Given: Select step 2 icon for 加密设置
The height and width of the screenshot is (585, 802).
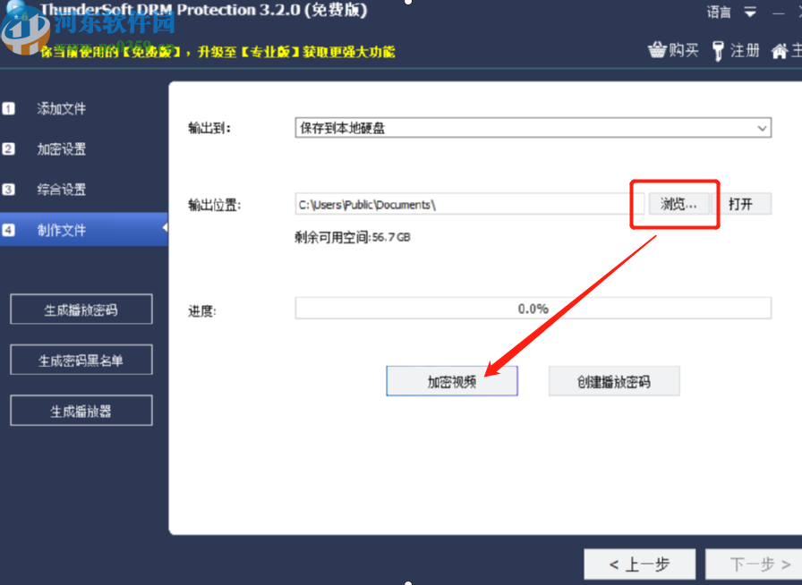Looking at the screenshot, I should pos(9,148).
